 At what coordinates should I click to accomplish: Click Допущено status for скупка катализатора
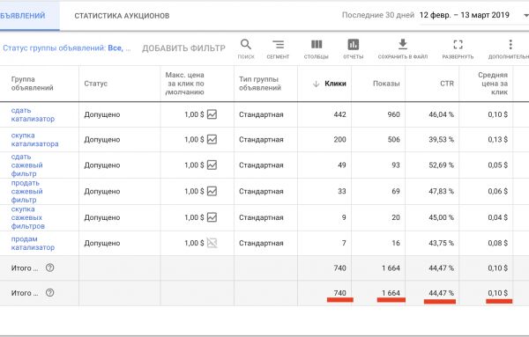coord(102,139)
